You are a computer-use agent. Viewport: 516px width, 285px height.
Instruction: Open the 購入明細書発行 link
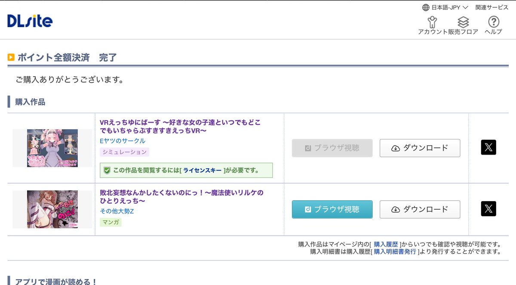click(395, 251)
